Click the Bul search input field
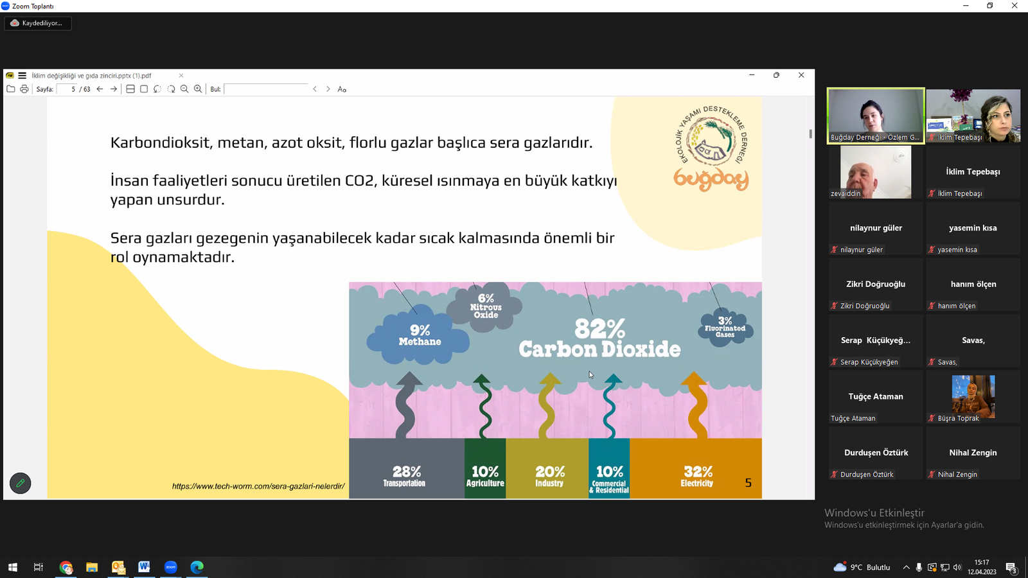The width and height of the screenshot is (1028, 578). 266,89
